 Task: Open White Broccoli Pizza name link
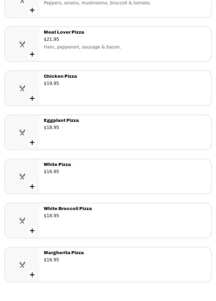(68, 209)
